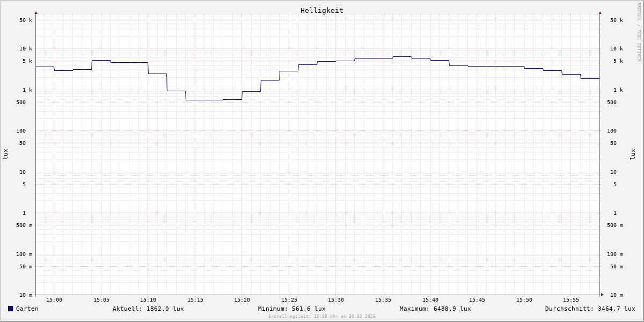This screenshot has height=322, width=644.
Task: Select the 15:30 time axis label
Action: click(x=336, y=300)
